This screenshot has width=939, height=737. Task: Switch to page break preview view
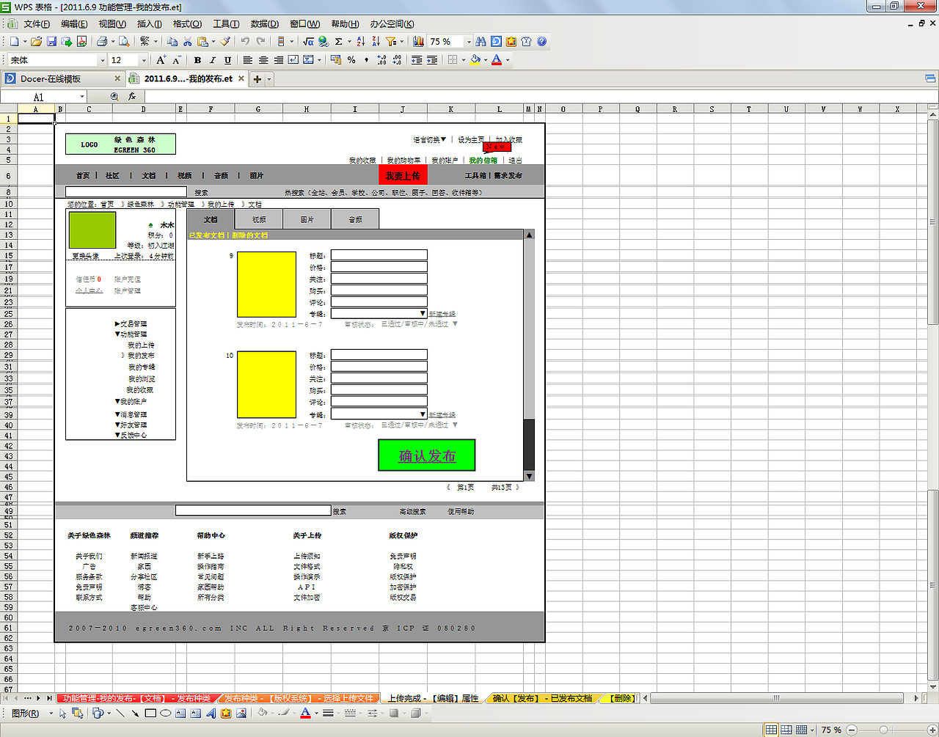click(786, 730)
